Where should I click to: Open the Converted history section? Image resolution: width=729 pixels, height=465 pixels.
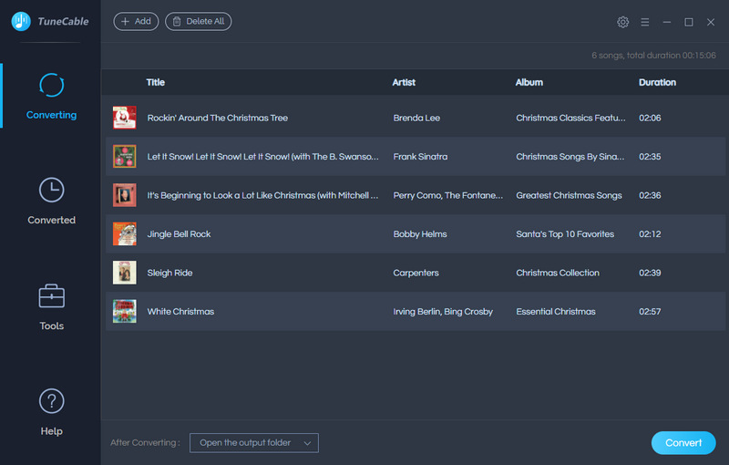(51, 201)
